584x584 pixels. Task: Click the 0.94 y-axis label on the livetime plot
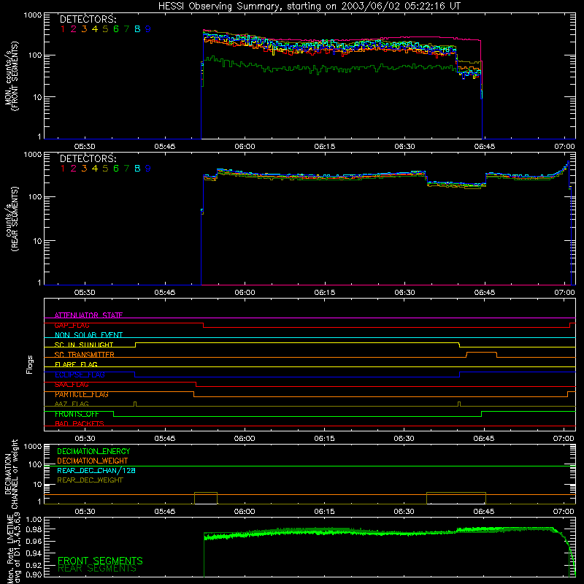coord(34,553)
